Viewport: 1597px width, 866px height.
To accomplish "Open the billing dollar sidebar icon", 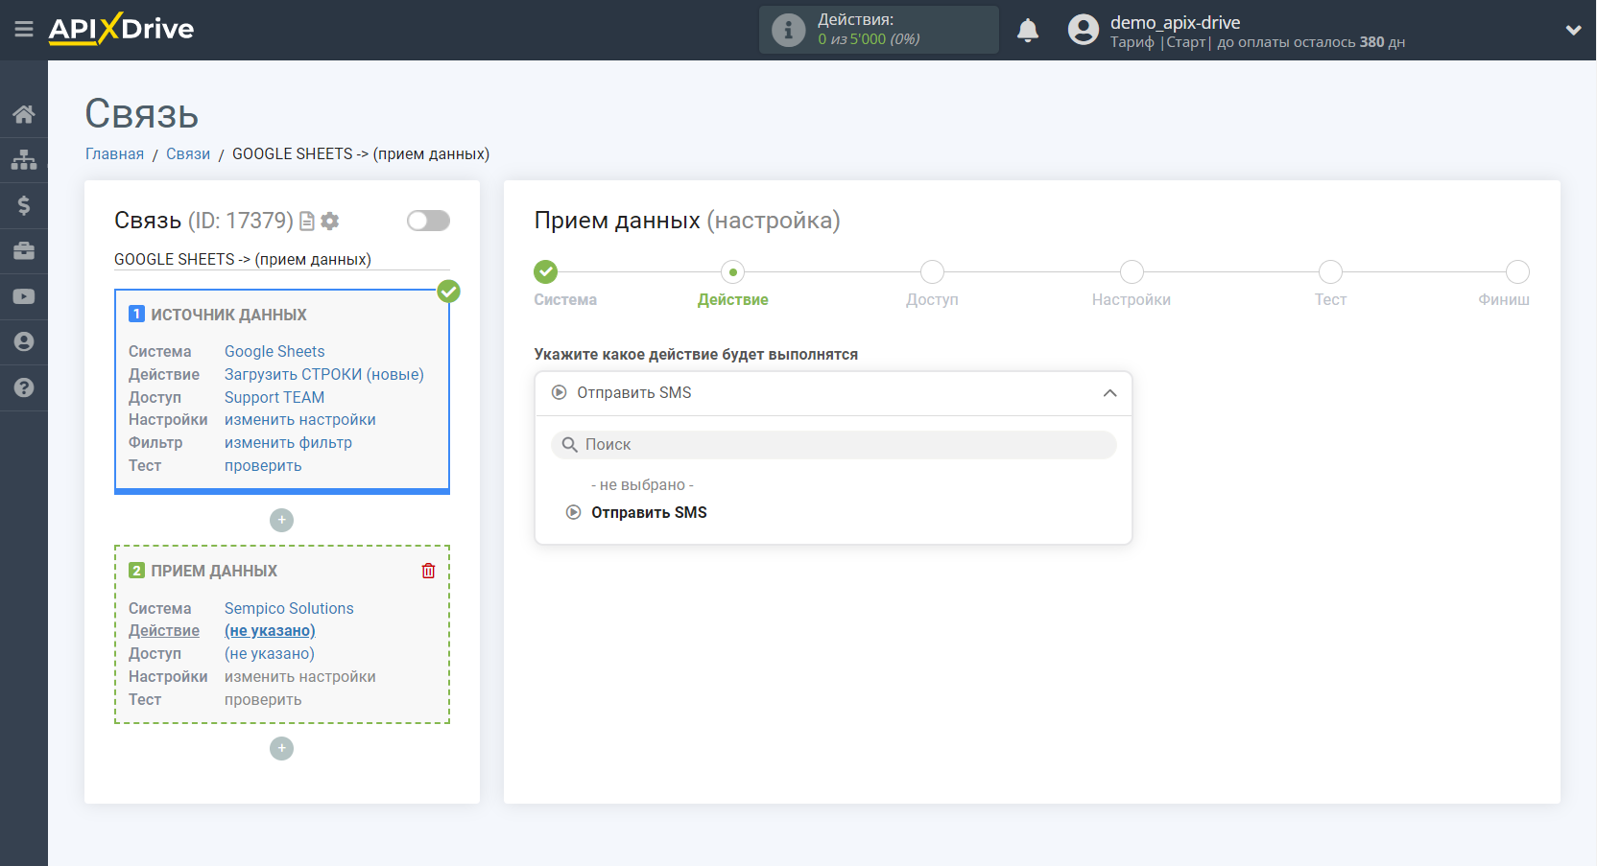I will coord(24,205).
